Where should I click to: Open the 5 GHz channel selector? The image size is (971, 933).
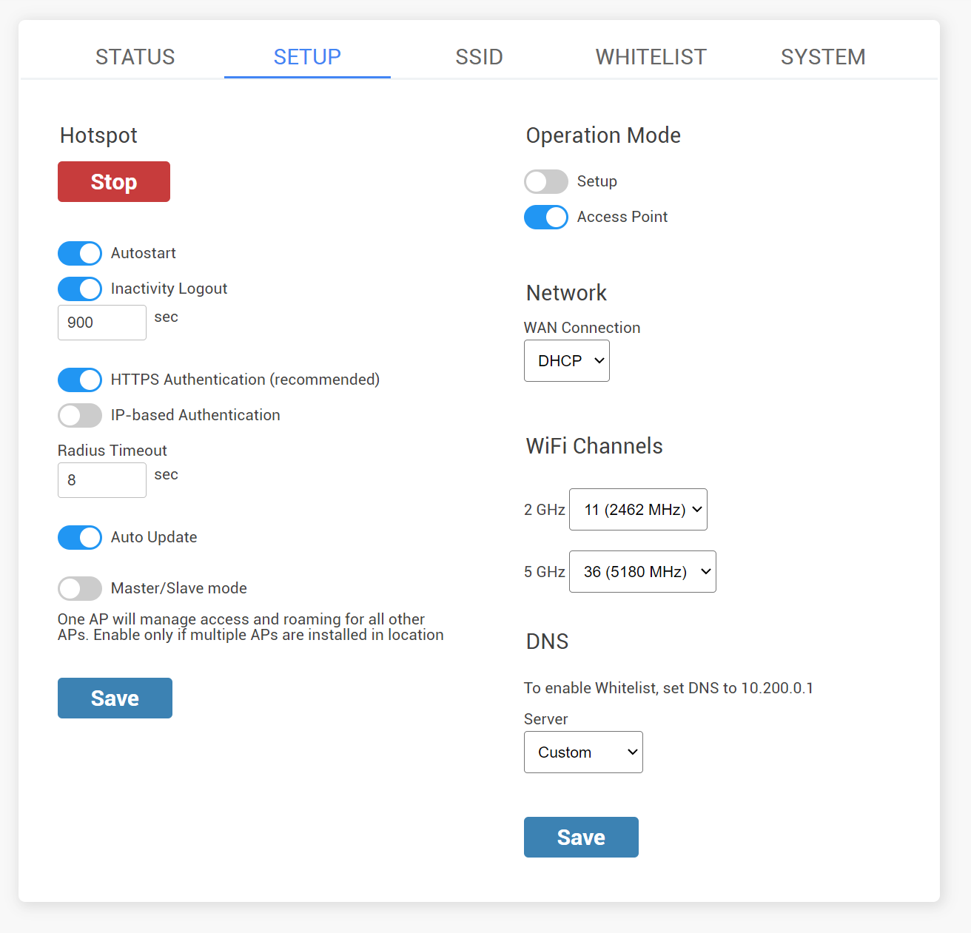click(642, 572)
